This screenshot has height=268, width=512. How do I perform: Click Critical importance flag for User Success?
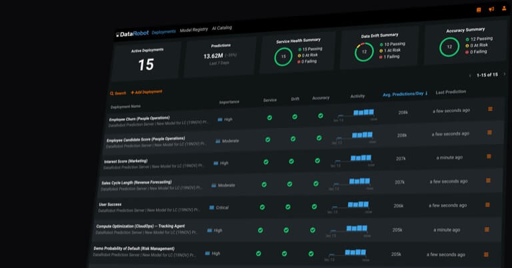pyautogui.click(x=219, y=207)
